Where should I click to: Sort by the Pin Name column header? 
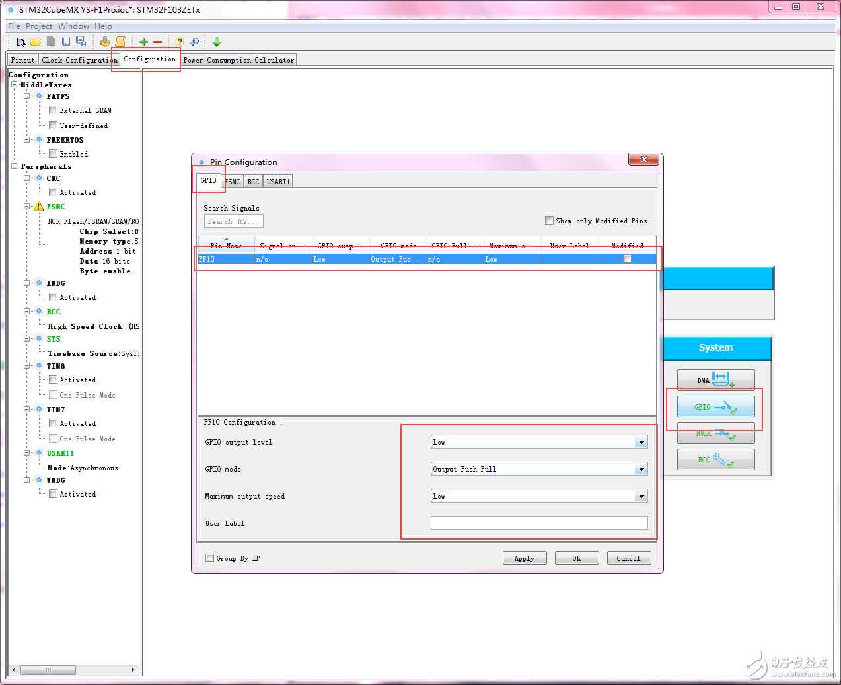[227, 245]
